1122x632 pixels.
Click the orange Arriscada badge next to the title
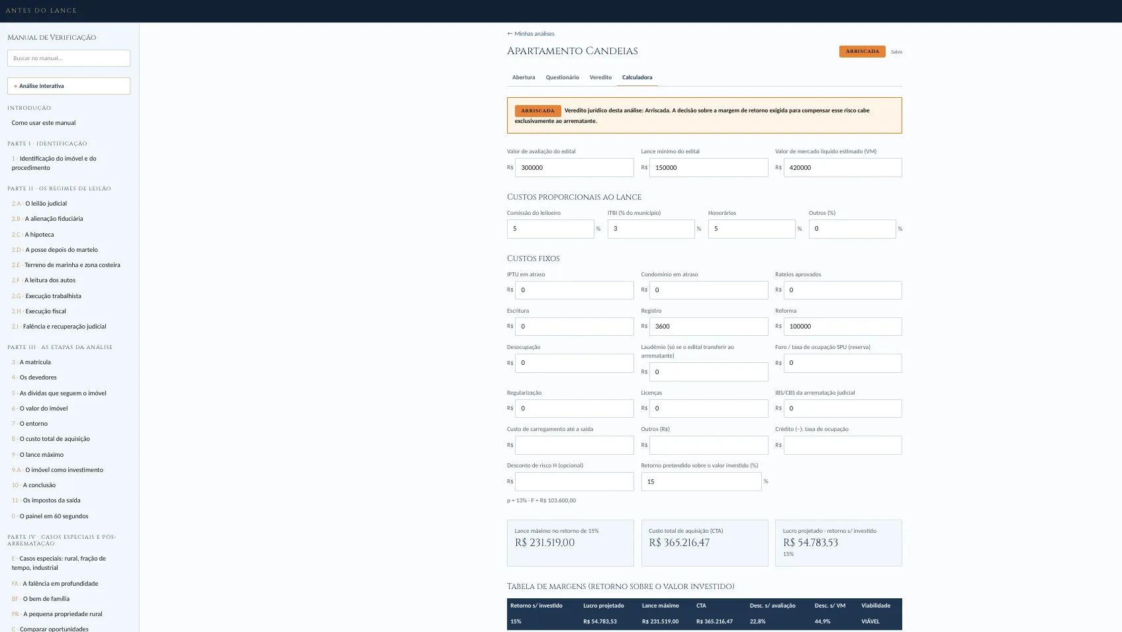coord(862,52)
